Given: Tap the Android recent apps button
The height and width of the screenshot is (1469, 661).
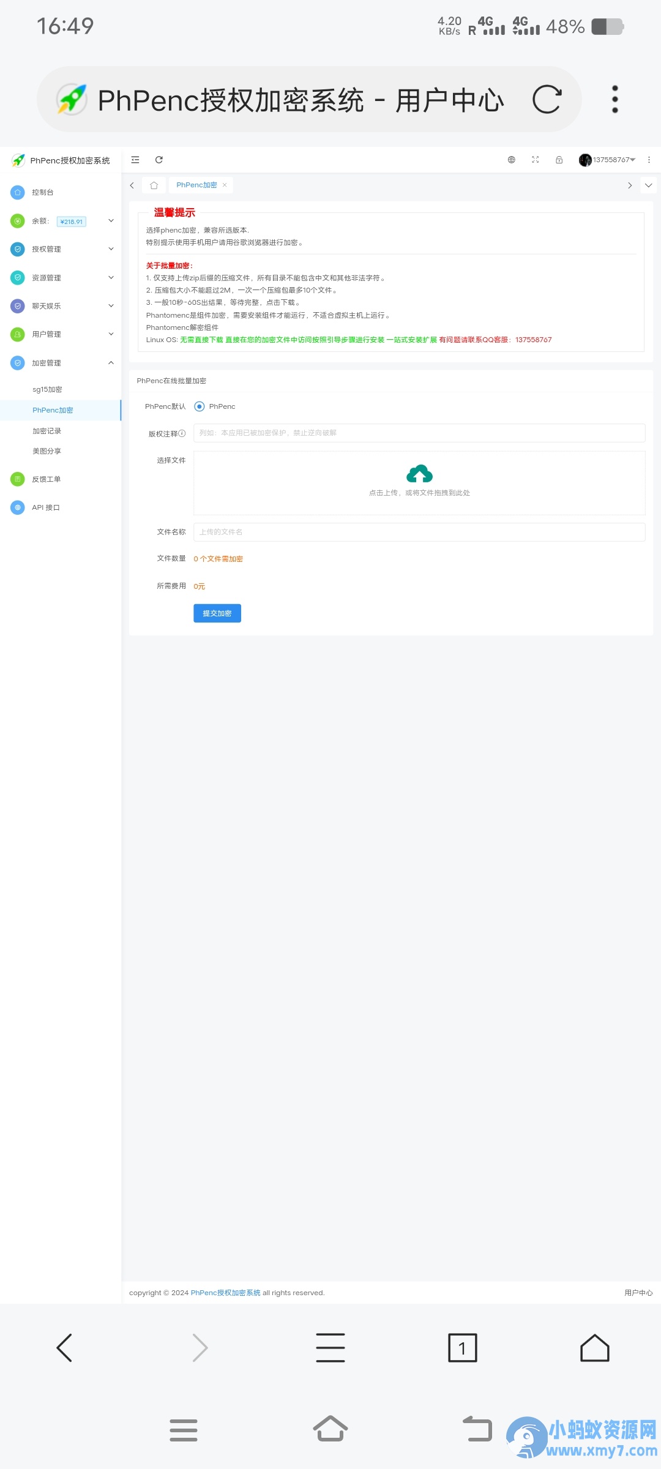Looking at the screenshot, I should click(184, 1430).
